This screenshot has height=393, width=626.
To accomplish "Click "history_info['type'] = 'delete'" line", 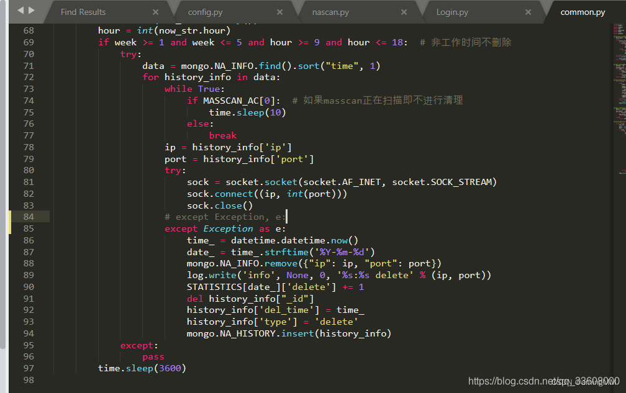I will point(273,322).
